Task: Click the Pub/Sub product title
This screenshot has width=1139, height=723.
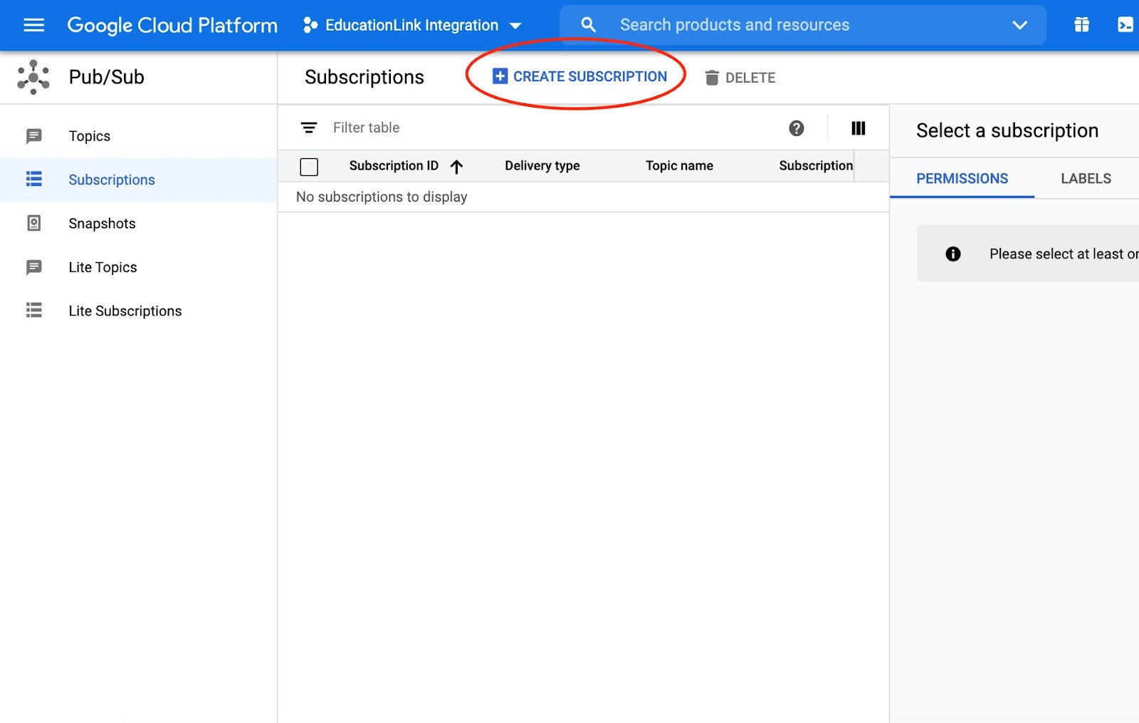Action: coord(107,77)
